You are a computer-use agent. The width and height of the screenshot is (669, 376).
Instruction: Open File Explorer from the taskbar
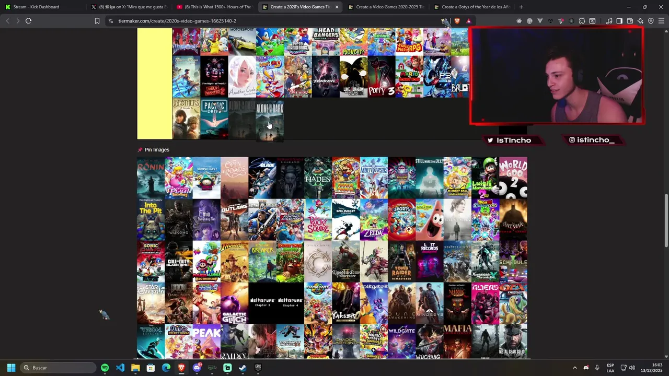[135, 368]
